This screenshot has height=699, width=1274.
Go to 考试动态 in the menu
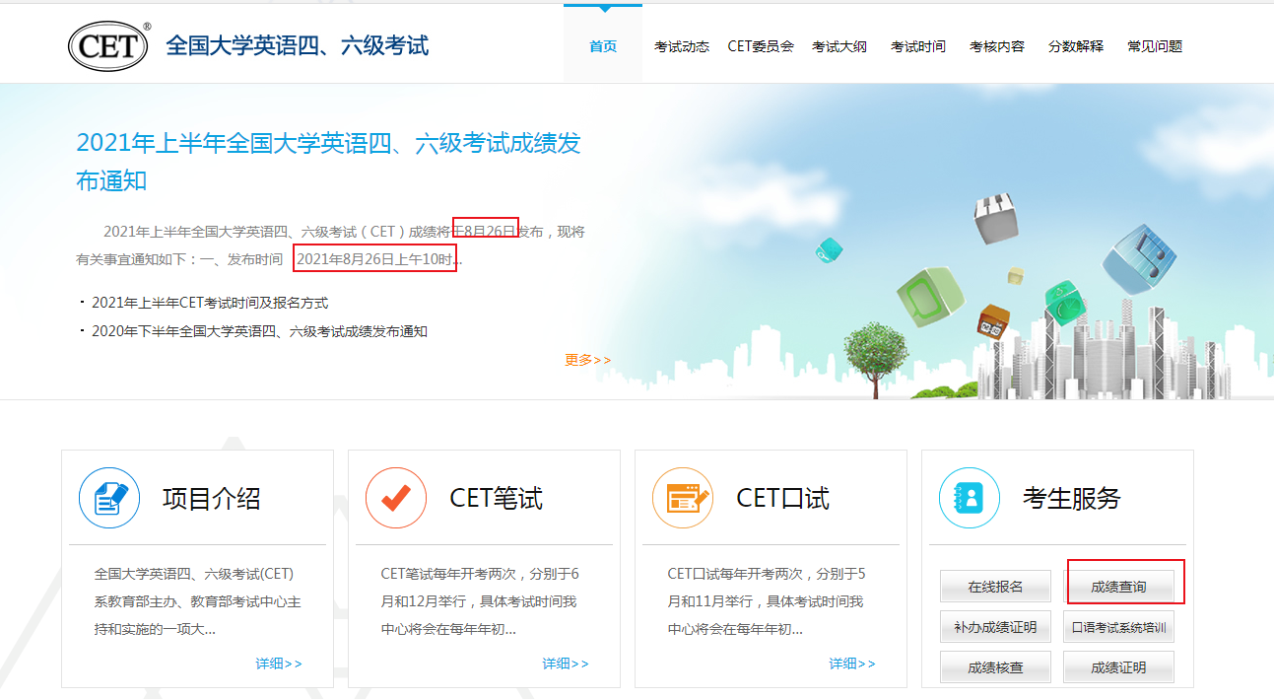682,46
